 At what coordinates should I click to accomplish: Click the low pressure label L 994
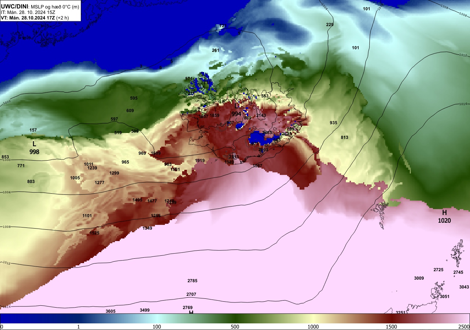(236, 110)
